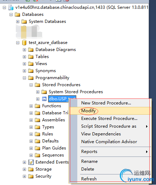Collapse the Stored Procedures node
Screen dimensions: 156x185
click(x=31, y=85)
